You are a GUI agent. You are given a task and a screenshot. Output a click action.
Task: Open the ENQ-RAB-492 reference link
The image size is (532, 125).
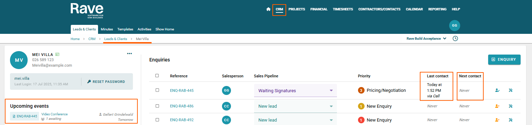[182, 120]
